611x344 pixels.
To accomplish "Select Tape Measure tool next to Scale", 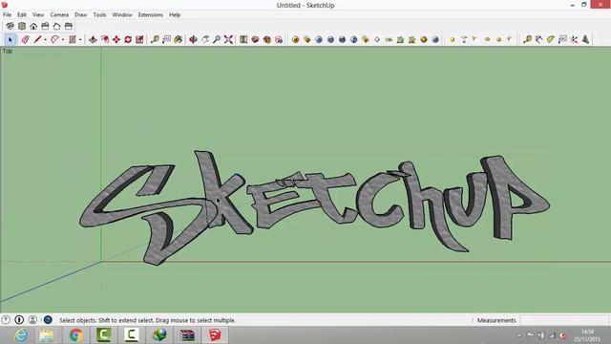I will coord(155,39).
